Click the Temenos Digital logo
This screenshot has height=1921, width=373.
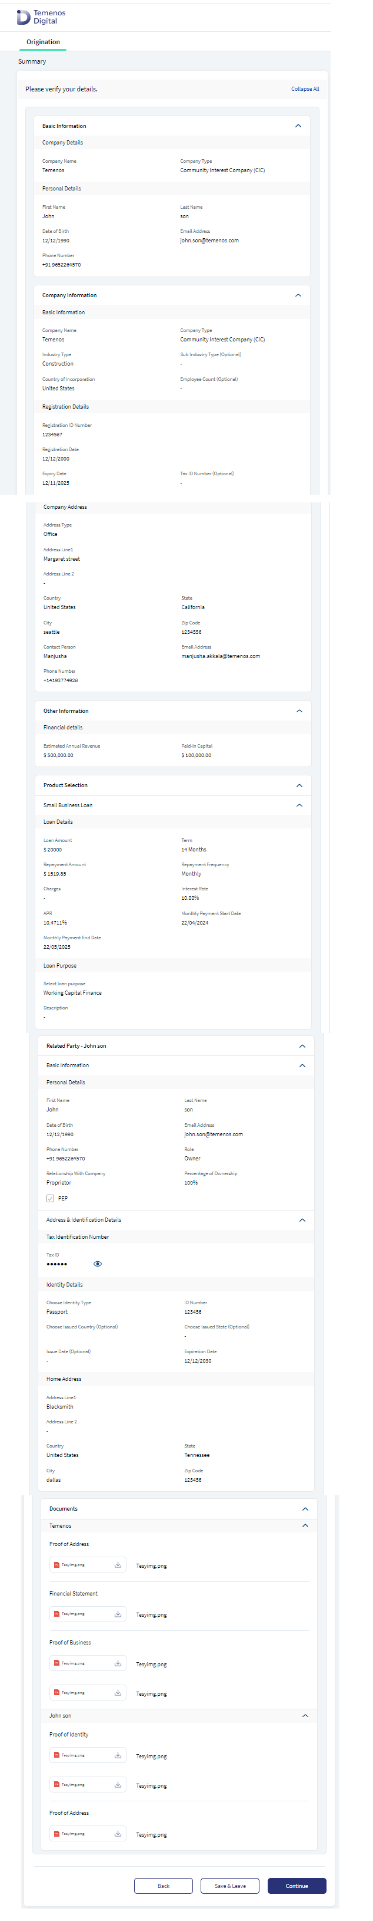coord(41,17)
